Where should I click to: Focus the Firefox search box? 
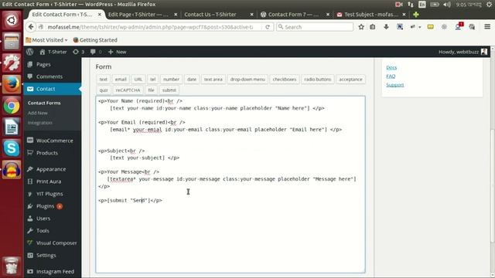(315, 27)
